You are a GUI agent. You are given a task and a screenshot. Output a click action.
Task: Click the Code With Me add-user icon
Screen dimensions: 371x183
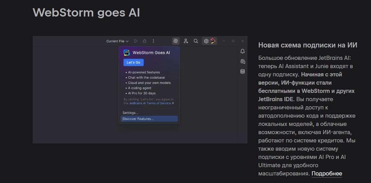pos(186,41)
